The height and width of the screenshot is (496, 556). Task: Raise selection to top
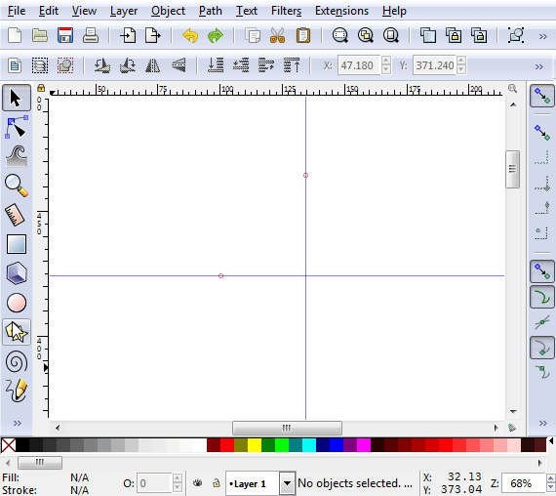pyautogui.click(x=292, y=65)
